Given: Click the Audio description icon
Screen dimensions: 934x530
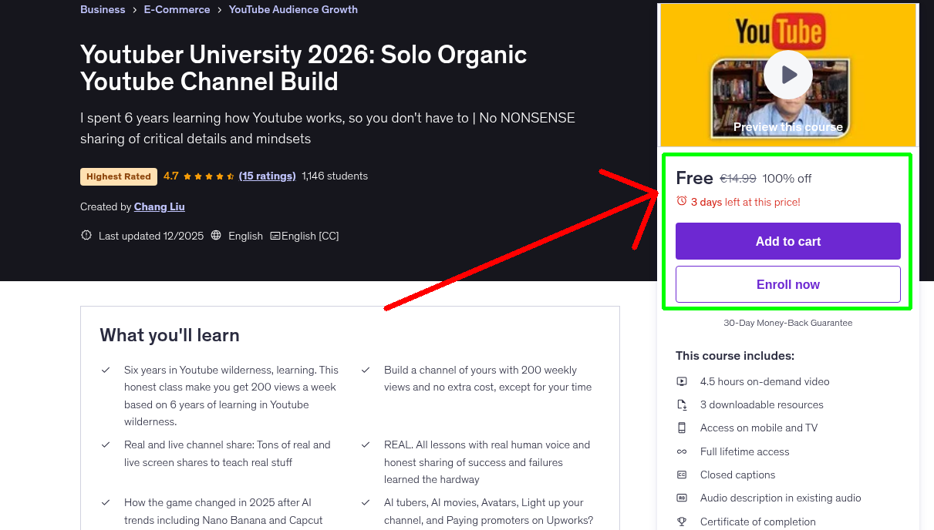Looking at the screenshot, I should (682, 498).
